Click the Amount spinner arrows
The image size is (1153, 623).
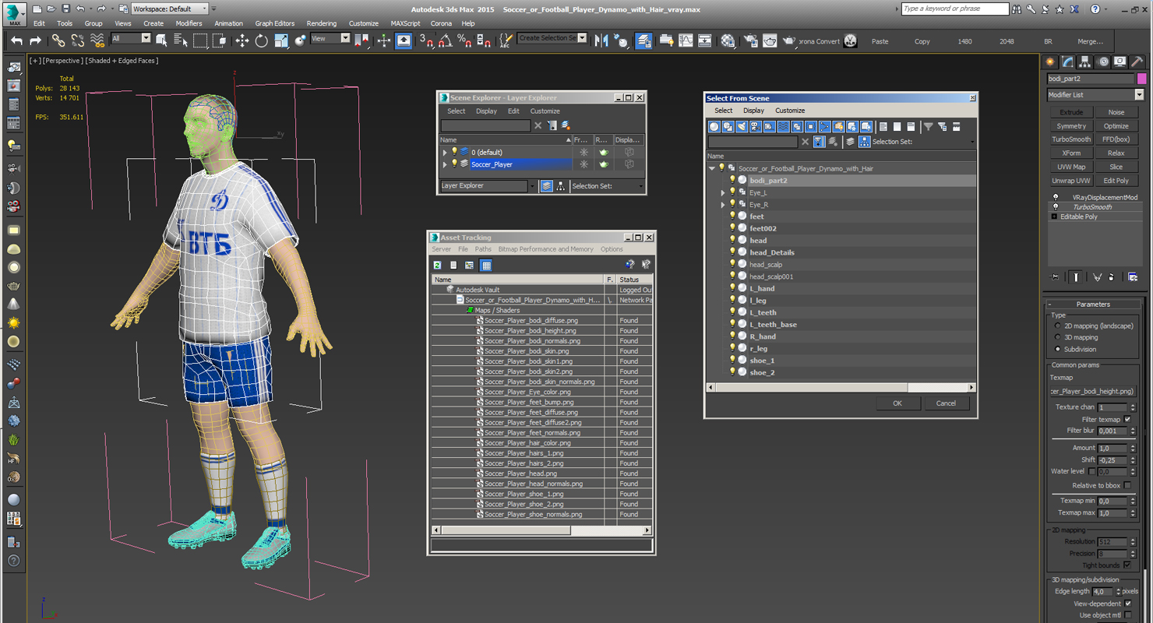click(x=1132, y=449)
